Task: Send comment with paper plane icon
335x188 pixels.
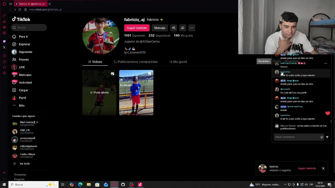Action: pos(327,137)
